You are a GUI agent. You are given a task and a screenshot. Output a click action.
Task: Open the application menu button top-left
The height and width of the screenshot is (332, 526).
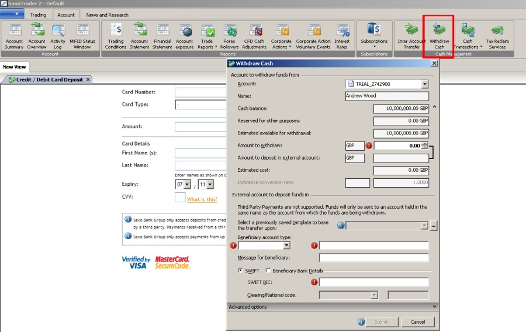coord(12,14)
